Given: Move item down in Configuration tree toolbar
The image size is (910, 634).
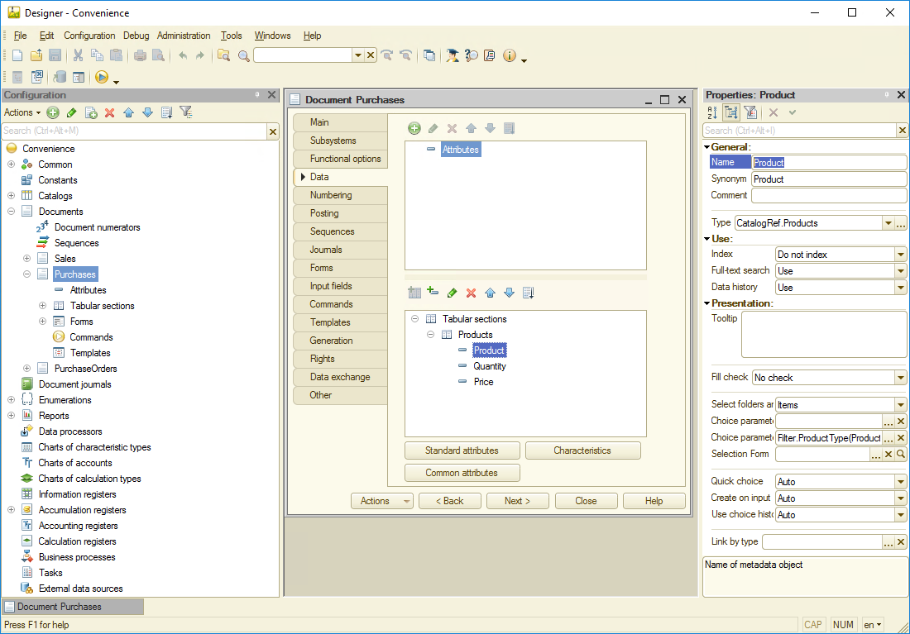Looking at the screenshot, I should pos(147,112).
